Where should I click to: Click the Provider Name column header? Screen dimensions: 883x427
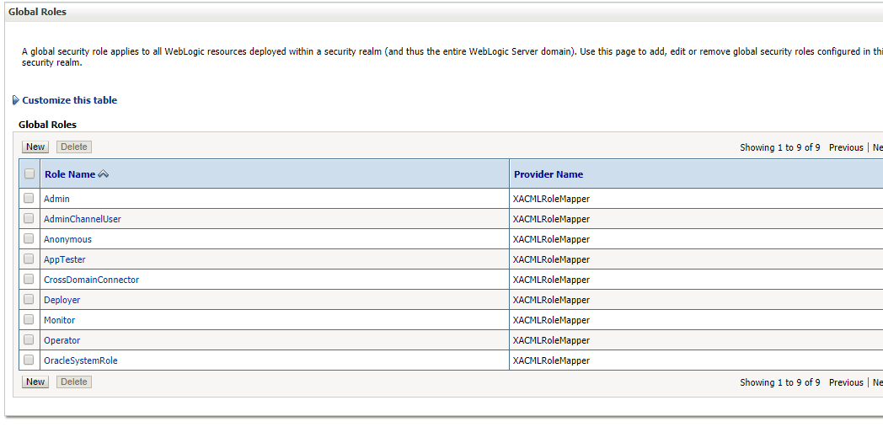tap(549, 174)
